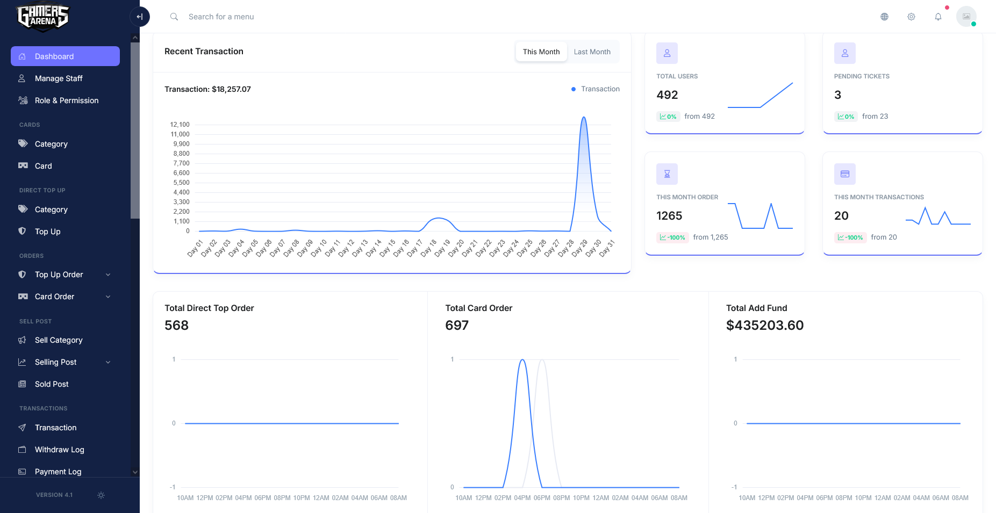Click the This Month Order value 1265
Screen dimensions: 996x513
coord(669,216)
